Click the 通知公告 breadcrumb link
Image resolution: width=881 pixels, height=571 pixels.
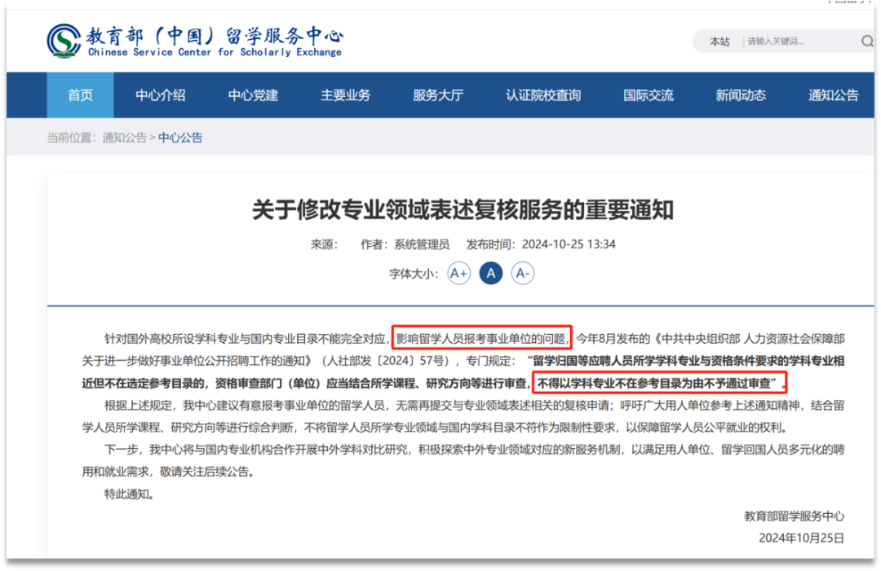tap(124, 138)
